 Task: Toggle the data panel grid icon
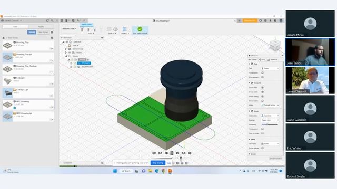point(62,20)
